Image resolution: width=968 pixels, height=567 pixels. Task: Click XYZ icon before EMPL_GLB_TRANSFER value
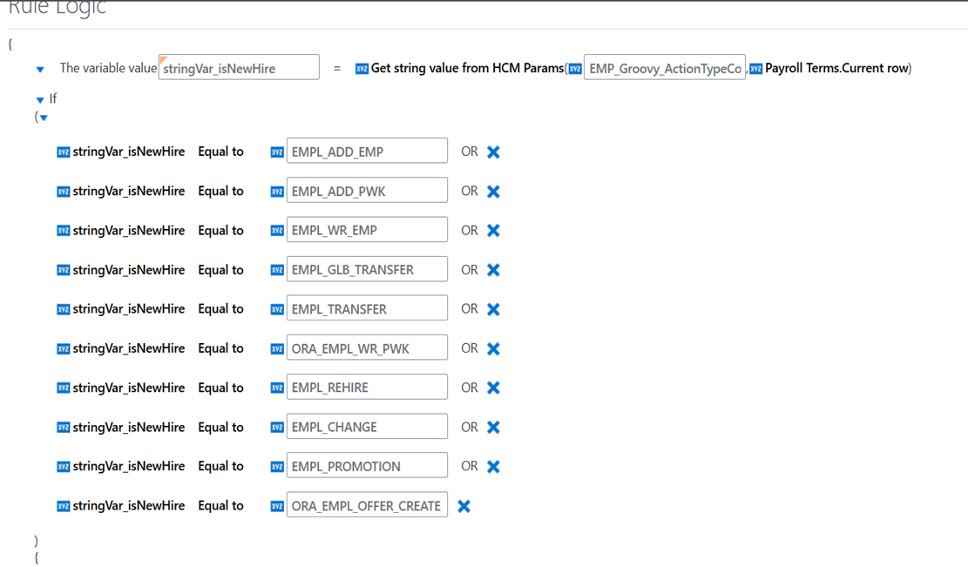point(277,270)
